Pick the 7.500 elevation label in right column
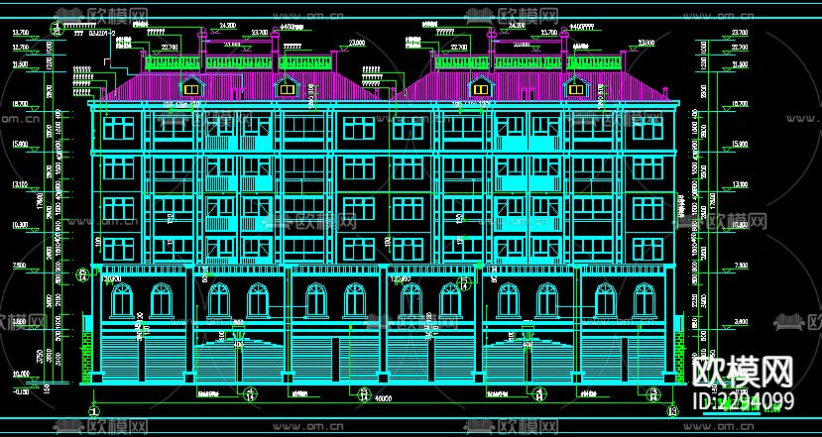The image size is (822, 437). pyautogui.click(x=741, y=266)
